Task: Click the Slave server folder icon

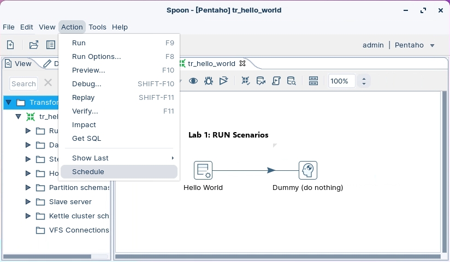Action: pyautogui.click(x=40, y=202)
